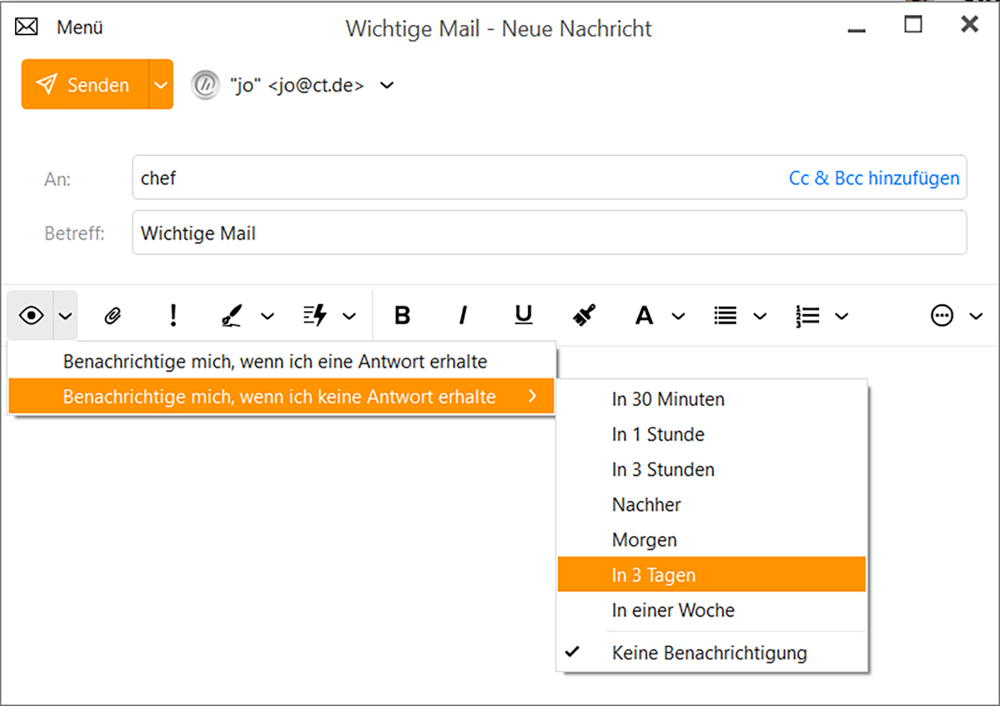Viewport: 1000px width, 706px height.
Task: Open the sender account dropdown
Action: 388,85
